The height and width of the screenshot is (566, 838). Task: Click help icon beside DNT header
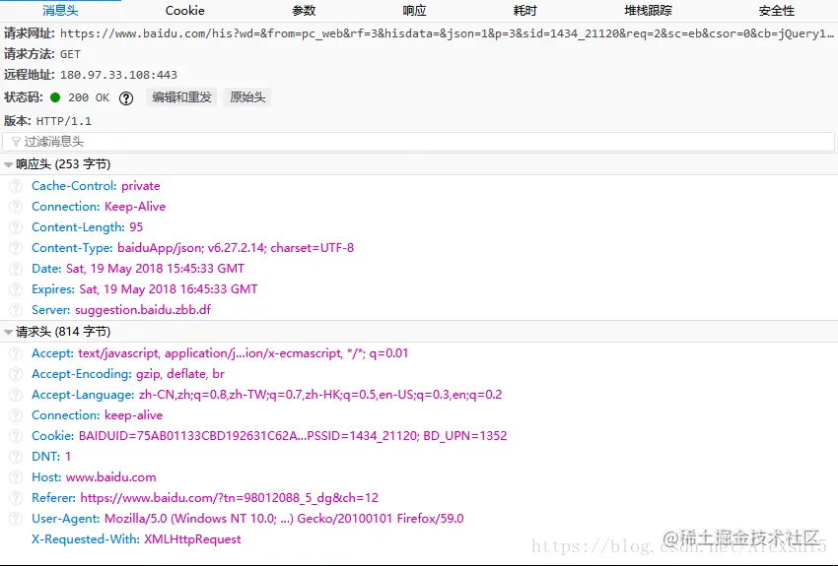click(16, 457)
